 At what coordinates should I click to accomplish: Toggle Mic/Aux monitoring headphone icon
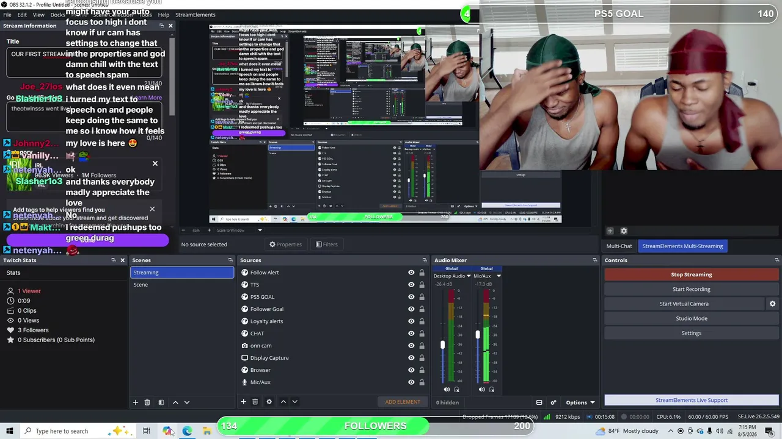[492, 390]
